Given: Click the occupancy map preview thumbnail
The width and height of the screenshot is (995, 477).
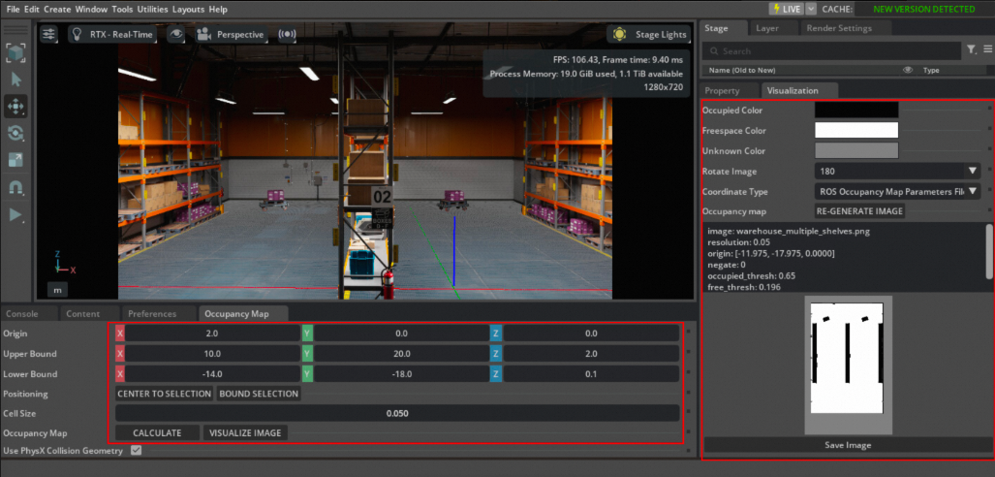Looking at the screenshot, I should click(848, 366).
